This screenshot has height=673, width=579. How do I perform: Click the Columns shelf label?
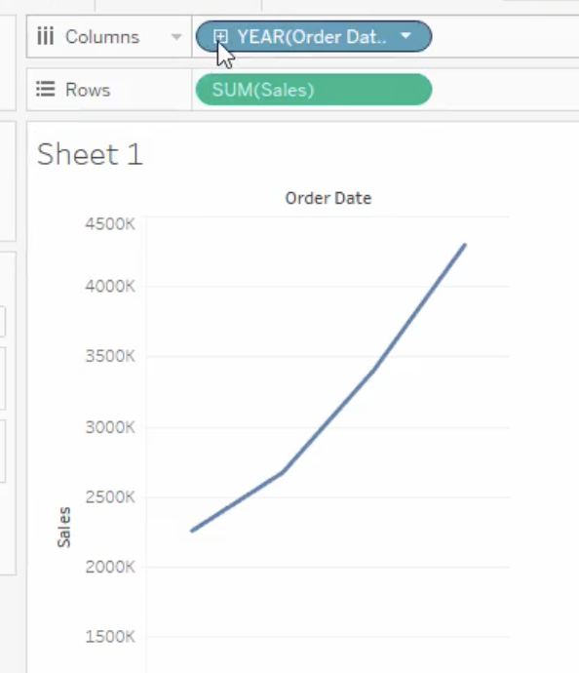pos(102,37)
